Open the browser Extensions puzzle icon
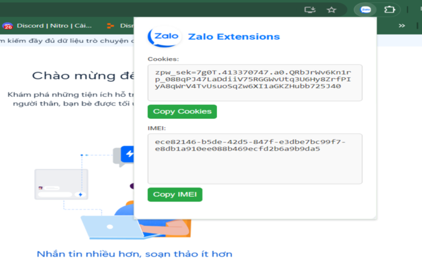 click(390, 9)
